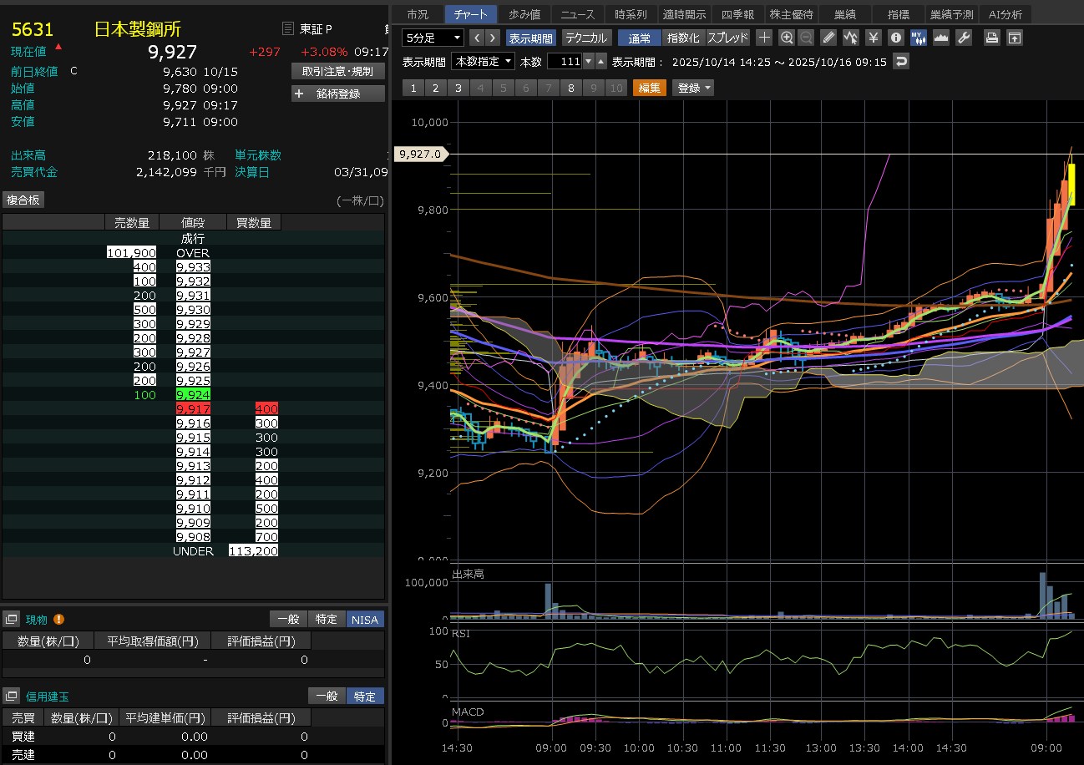Click the 本数 input field showing 111
Viewport: 1084px width, 765px height.
click(565, 62)
